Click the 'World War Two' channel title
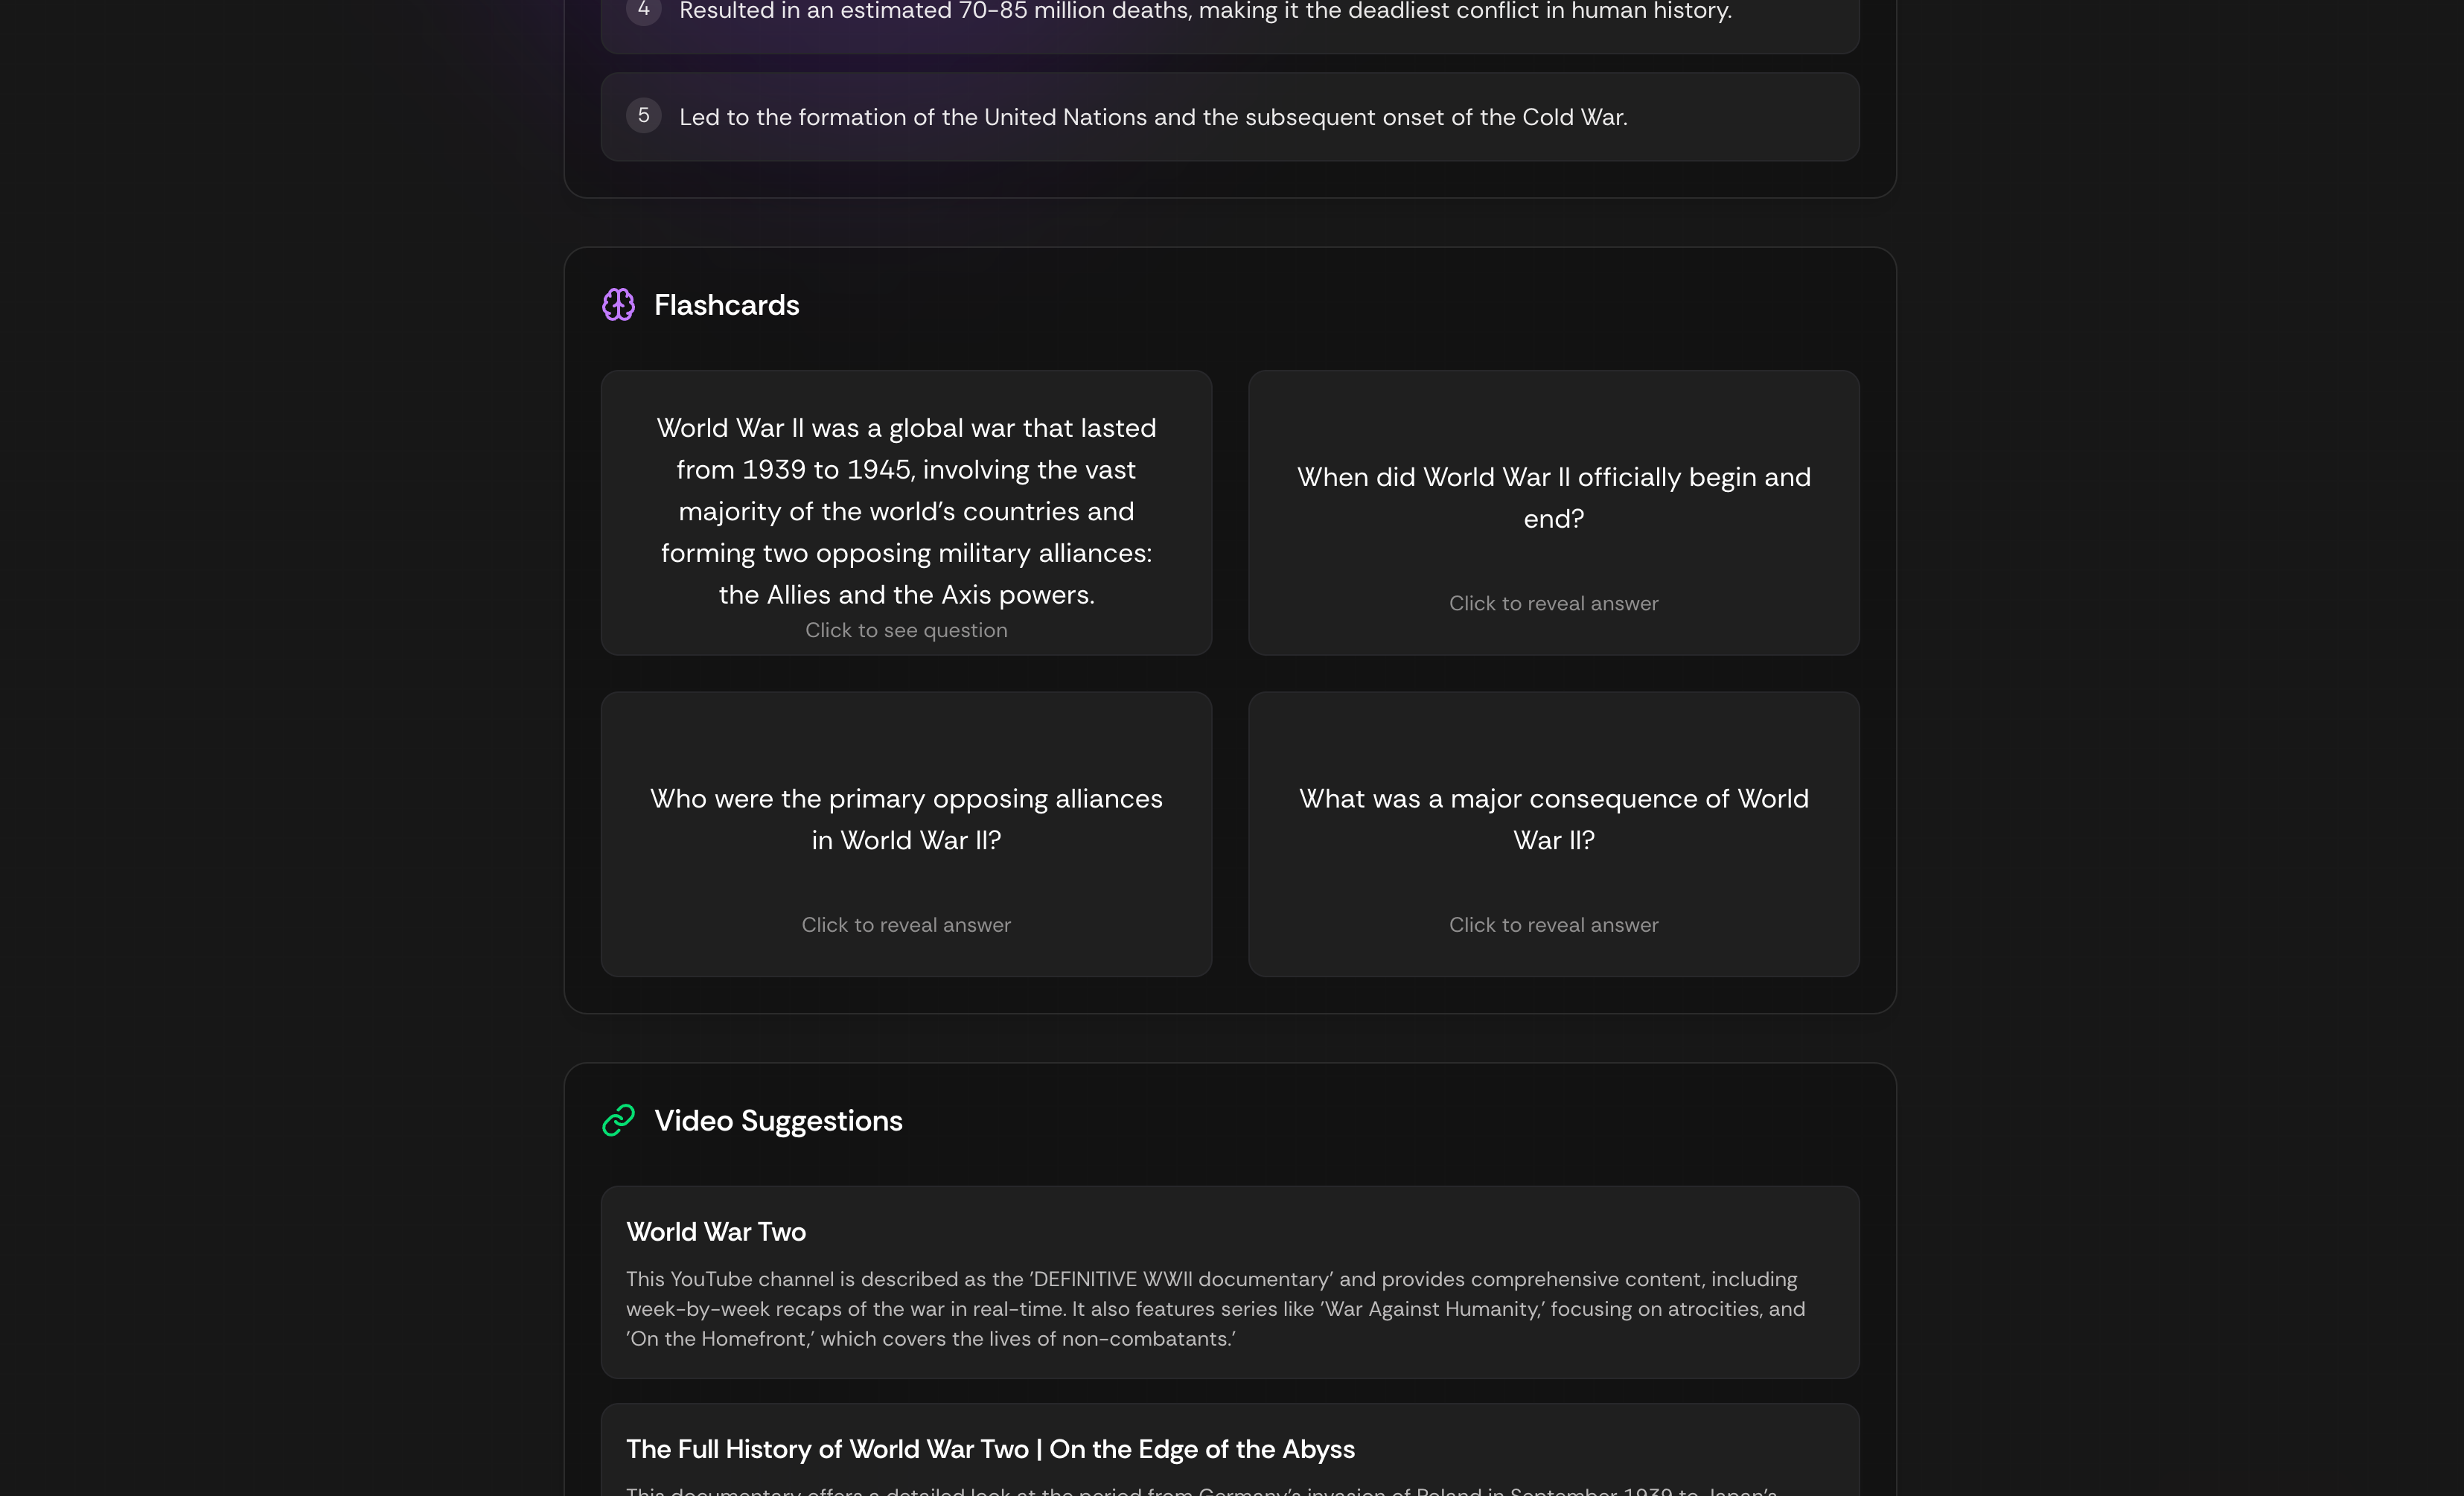The width and height of the screenshot is (2464, 1496). (x=716, y=1231)
